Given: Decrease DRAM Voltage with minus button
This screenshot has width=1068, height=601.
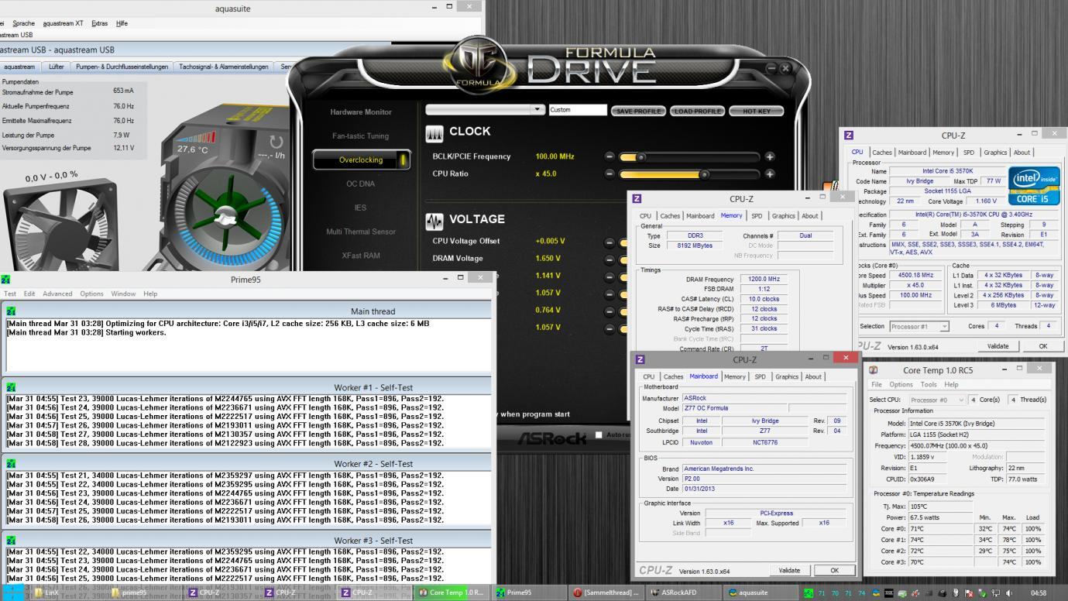Looking at the screenshot, I should click(x=610, y=259).
